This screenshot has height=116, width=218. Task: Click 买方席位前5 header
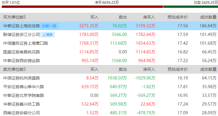pos(15,17)
